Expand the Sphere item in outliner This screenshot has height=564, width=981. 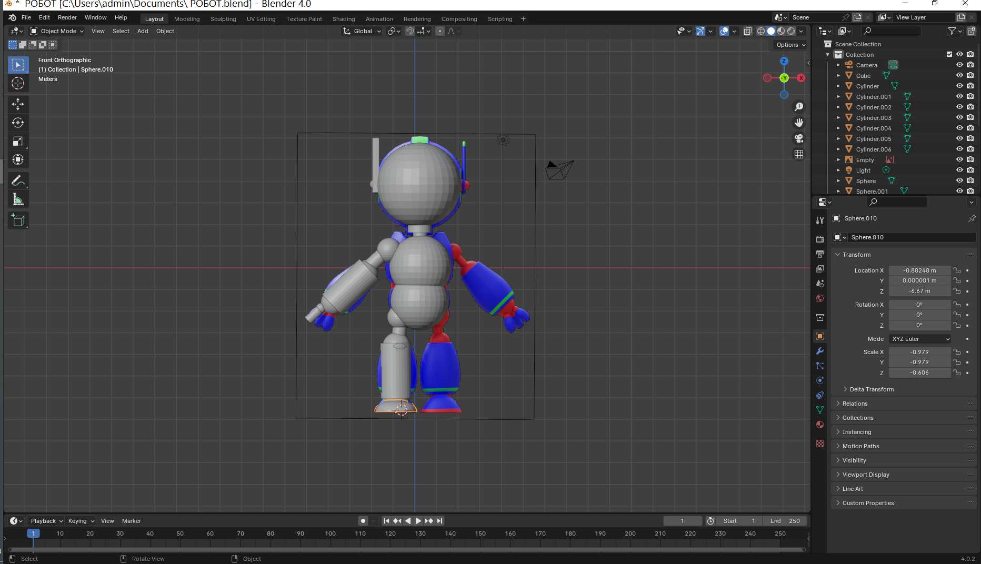click(838, 181)
